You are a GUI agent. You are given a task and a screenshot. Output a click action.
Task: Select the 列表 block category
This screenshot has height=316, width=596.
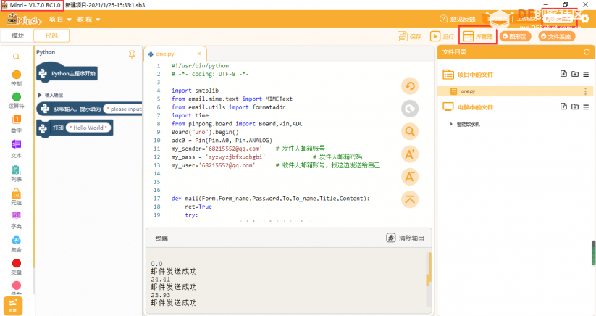coord(17,173)
